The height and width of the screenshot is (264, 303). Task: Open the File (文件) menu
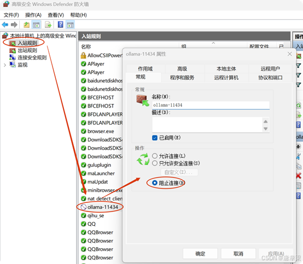(11, 15)
